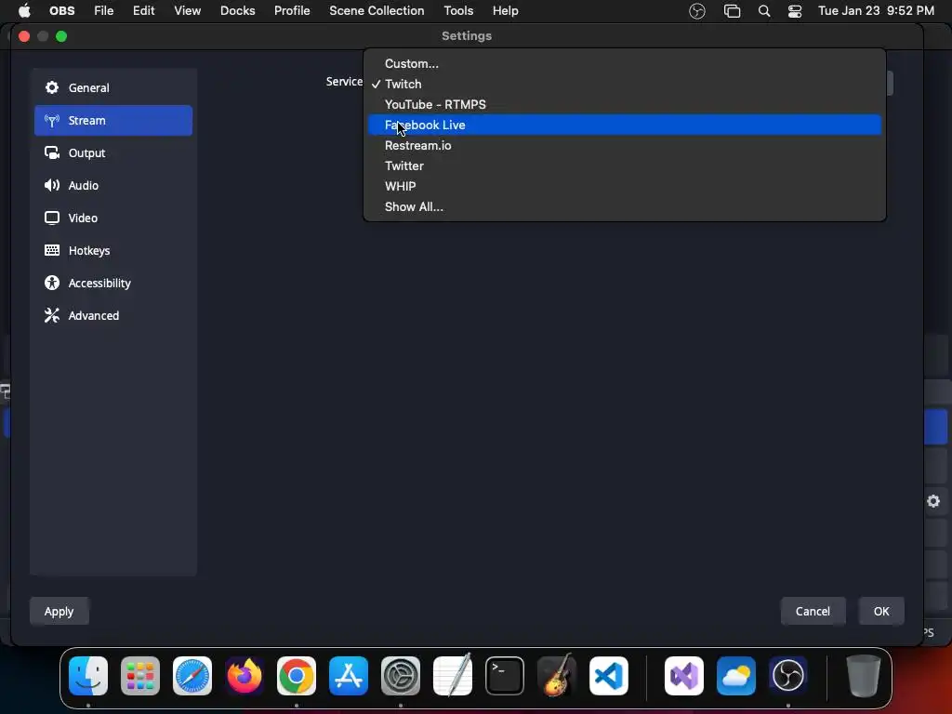Select Twitch in the service dropdown
This screenshot has width=952, height=714.
pos(624,84)
